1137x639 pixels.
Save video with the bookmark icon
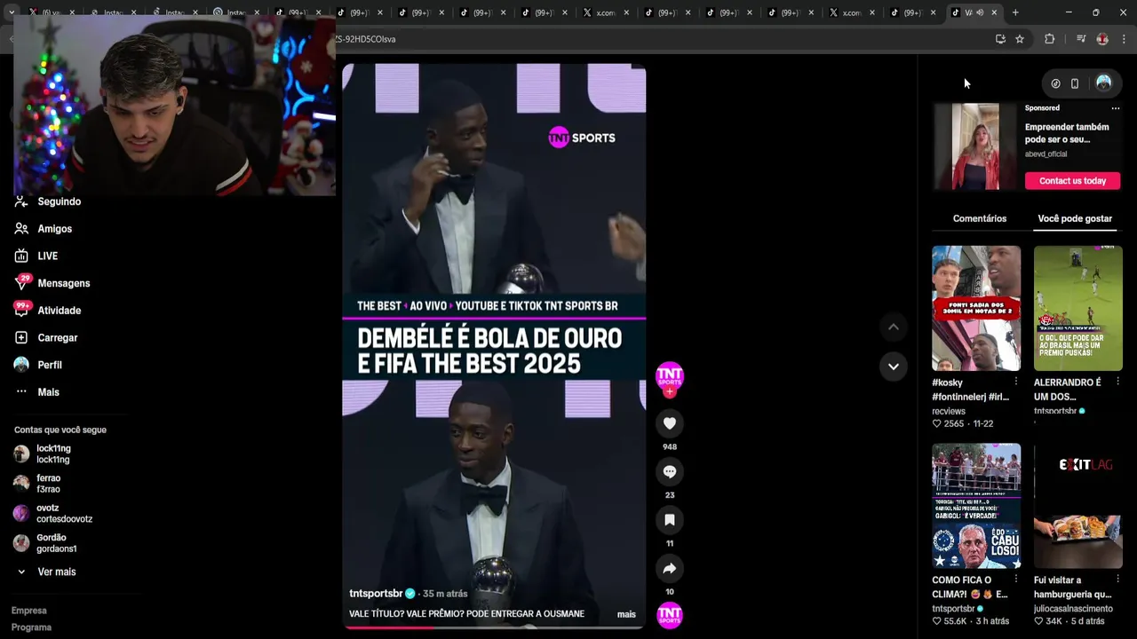click(x=670, y=519)
